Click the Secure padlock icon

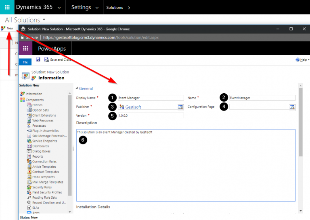click(x=22, y=37)
